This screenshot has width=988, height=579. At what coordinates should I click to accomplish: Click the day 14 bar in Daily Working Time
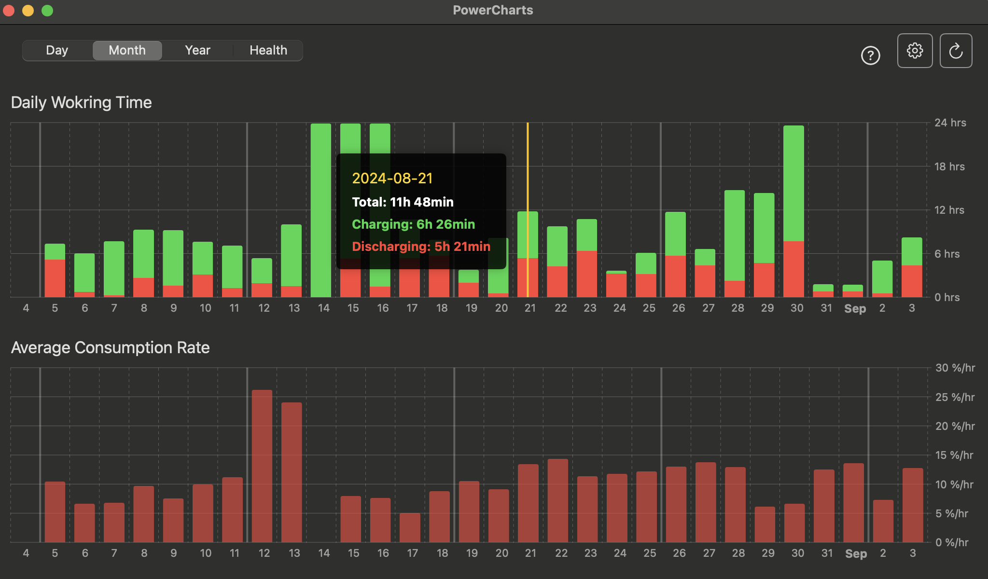pyautogui.click(x=321, y=210)
